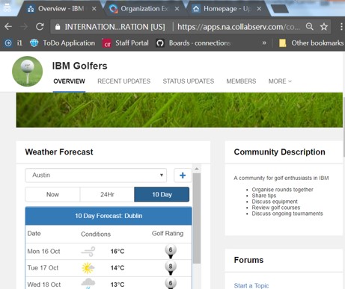Click the golf rating 6 ball for Mon 16 Oct
Screen dimensions: 345x289
click(171, 252)
